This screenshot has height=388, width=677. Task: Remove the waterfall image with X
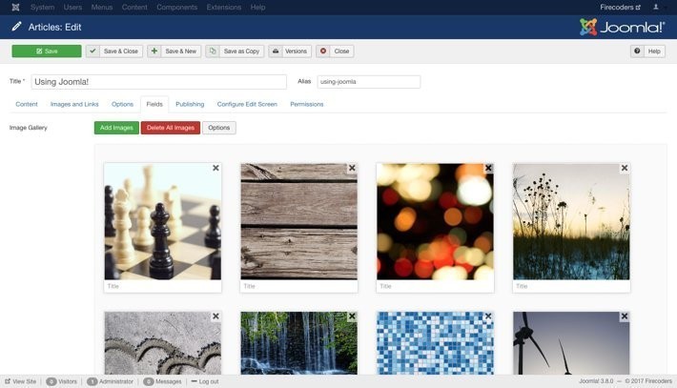point(352,317)
